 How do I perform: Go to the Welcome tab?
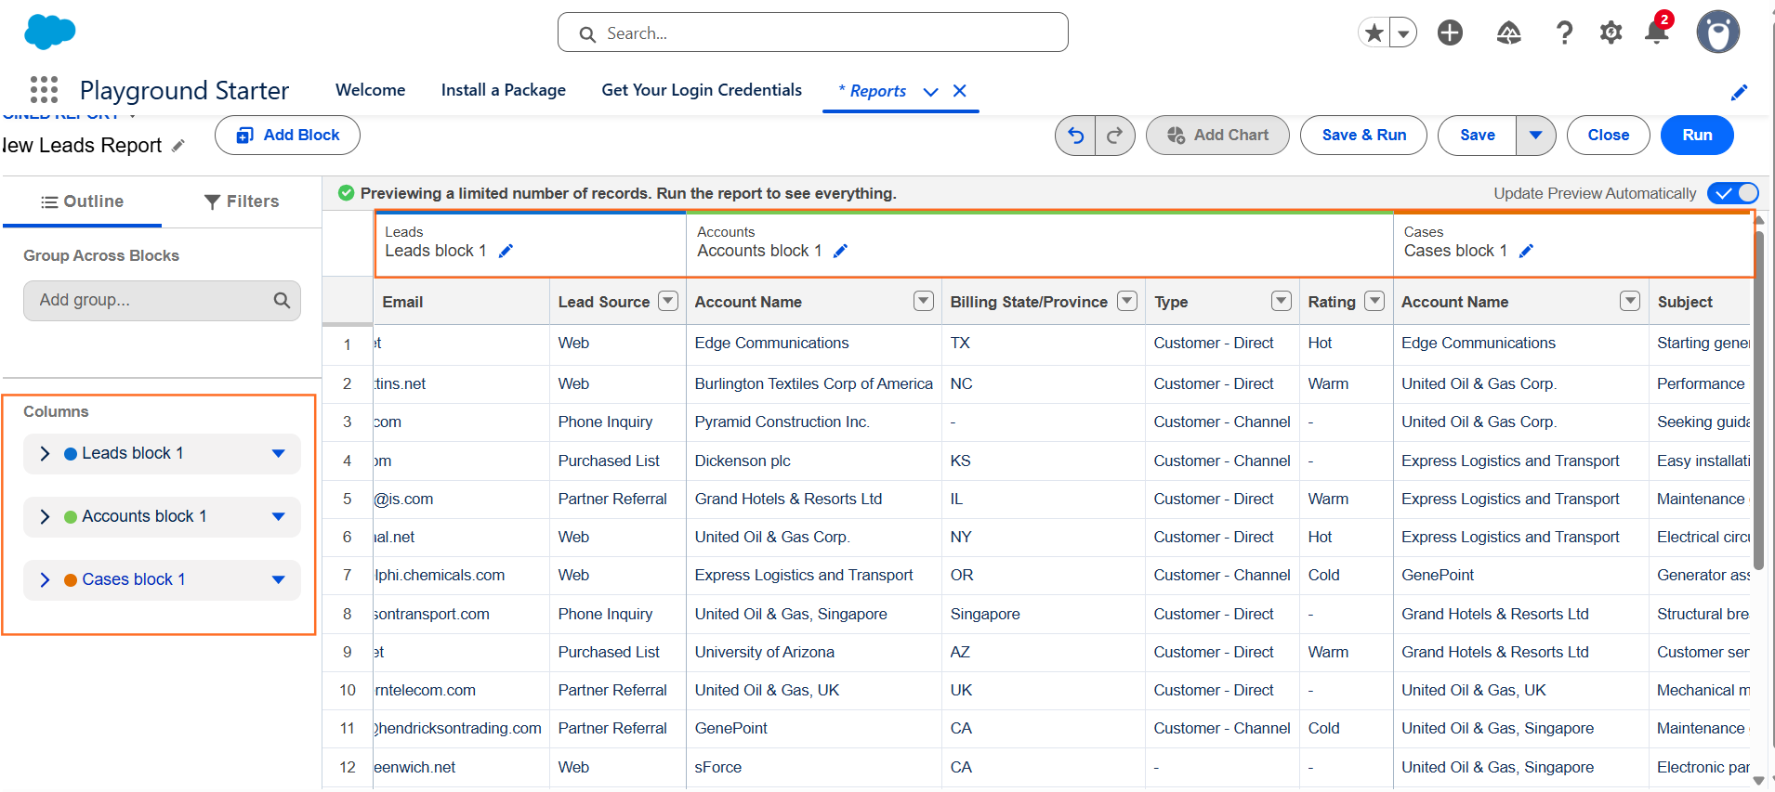coord(370,90)
